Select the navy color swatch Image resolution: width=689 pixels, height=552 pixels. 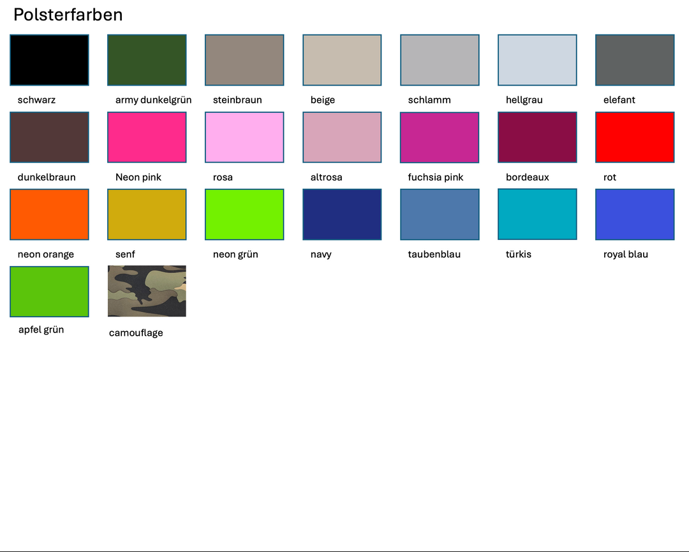(342, 214)
